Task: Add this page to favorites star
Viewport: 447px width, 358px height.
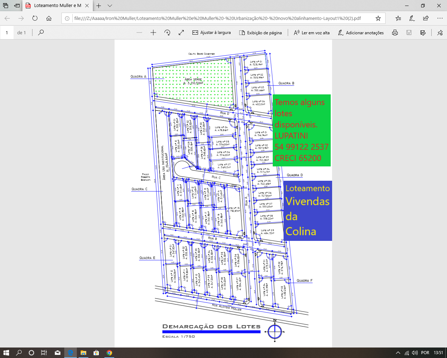Action: click(378, 18)
